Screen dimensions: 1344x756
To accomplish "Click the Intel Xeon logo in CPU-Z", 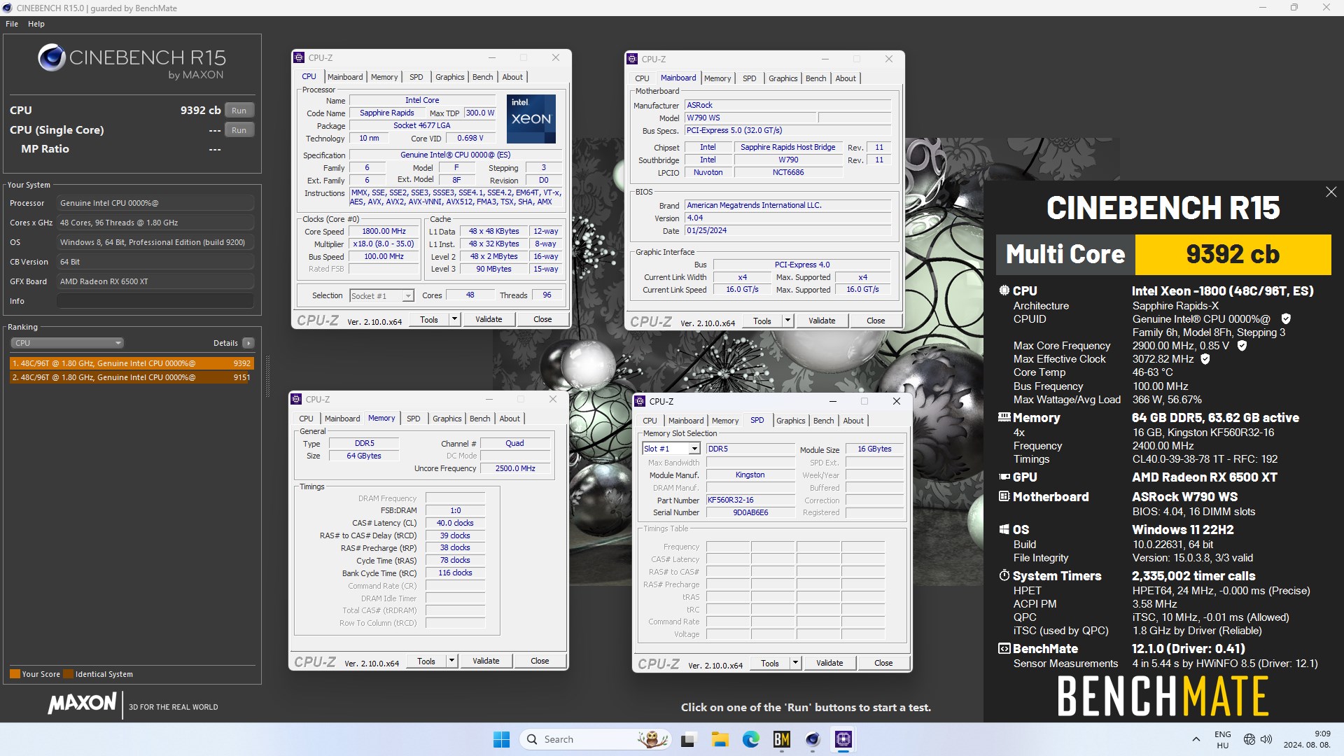I will pos(531,118).
